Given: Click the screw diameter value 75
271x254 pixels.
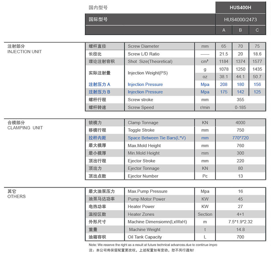Looking at the screenshot, I should pyautogui.click(x=257, y=46).
